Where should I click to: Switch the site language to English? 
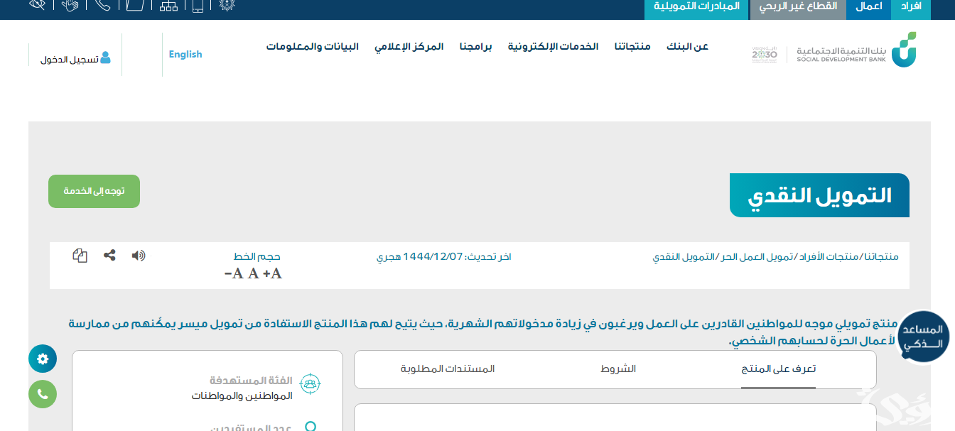[185, 55]
